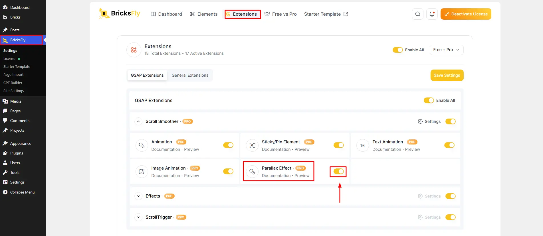Click the Image Animation extension icon
The image size is (543, 236).
(x=142, y=172)
